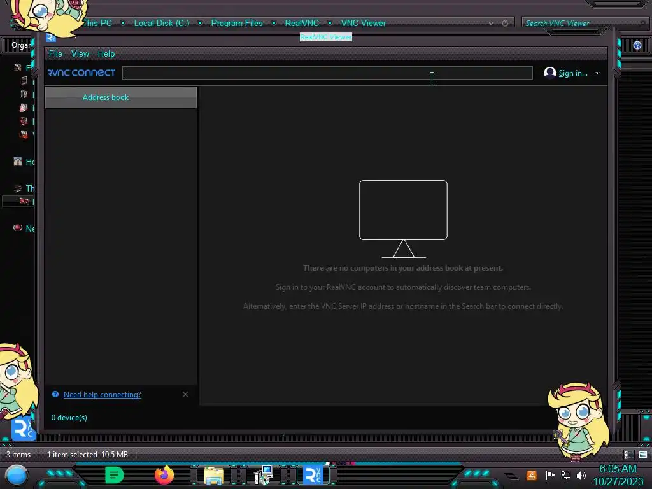Click the network tray icon
This screenshot has width=652, height=489.
[566, 475]
